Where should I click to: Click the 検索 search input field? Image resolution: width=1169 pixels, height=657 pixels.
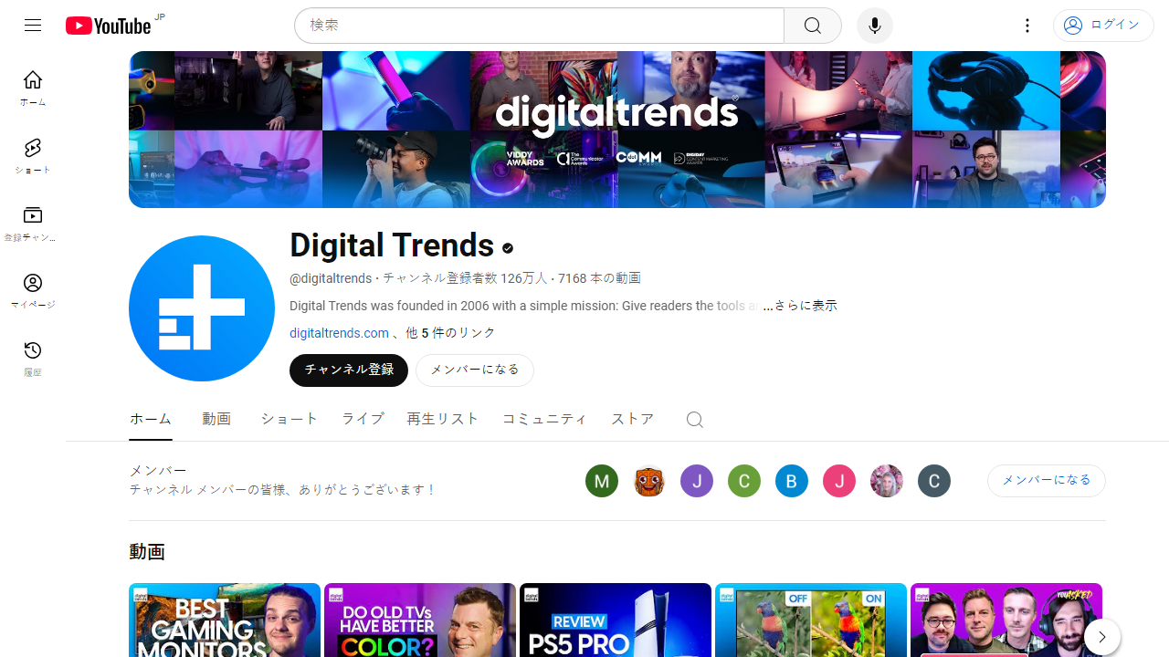(539, 26)
